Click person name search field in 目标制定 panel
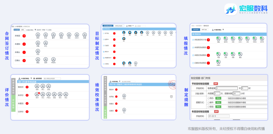The image size is (273, 134). point(140,26)
